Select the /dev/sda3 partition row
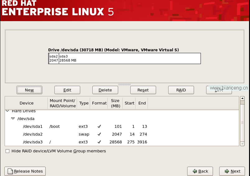 [122, 142]
